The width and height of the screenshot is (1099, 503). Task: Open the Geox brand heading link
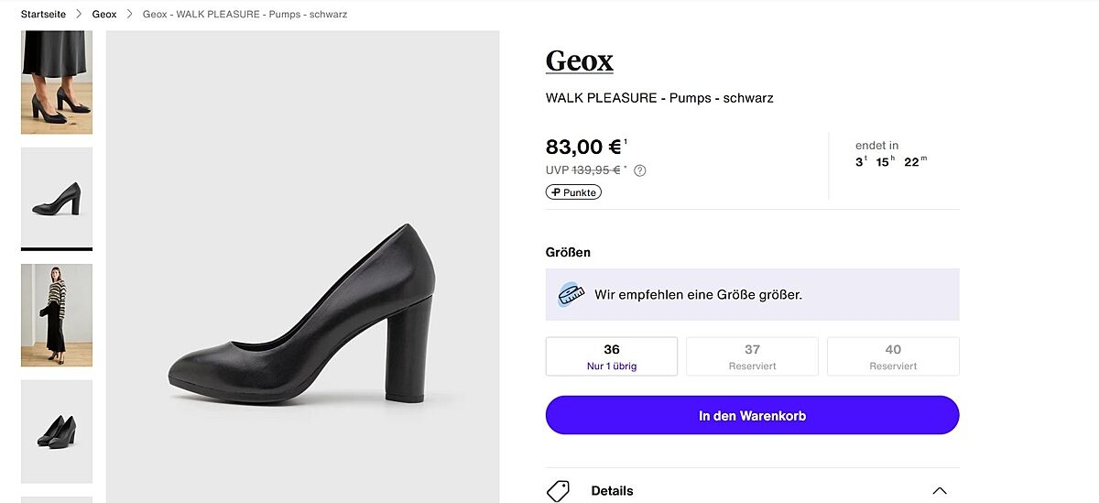[579, 61]
